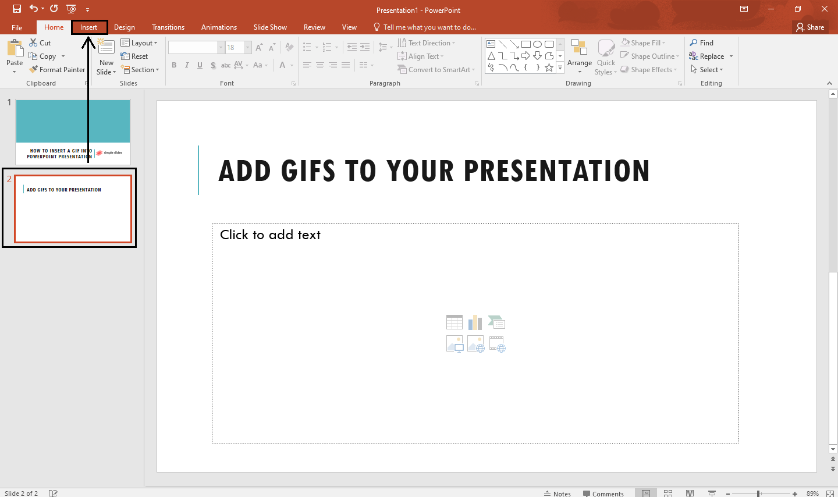The height and width of the screenshot is (497, 838).
Task: Open SmartArt via the placeholder icon
Action: 496,322
